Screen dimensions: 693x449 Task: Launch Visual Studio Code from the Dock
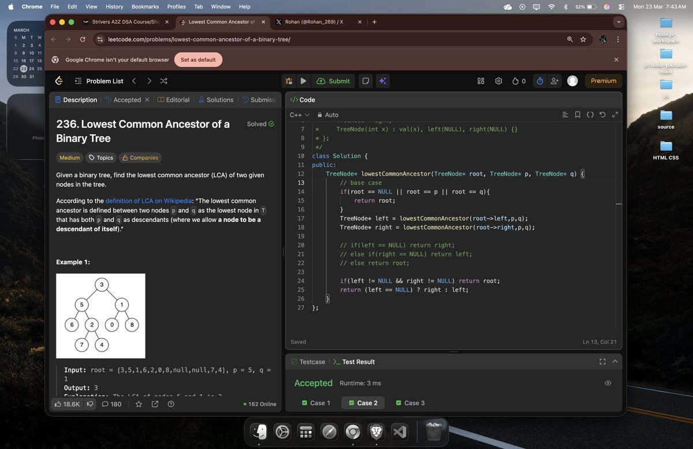[401, 432]
